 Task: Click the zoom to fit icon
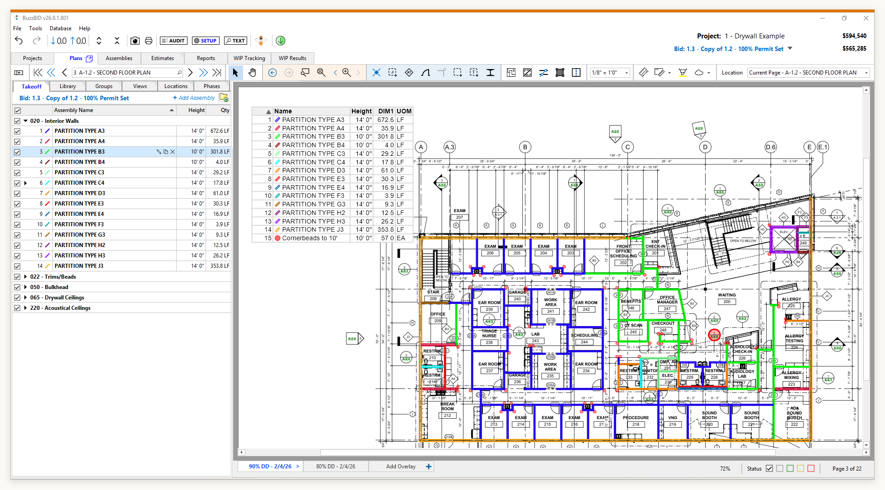321,72
